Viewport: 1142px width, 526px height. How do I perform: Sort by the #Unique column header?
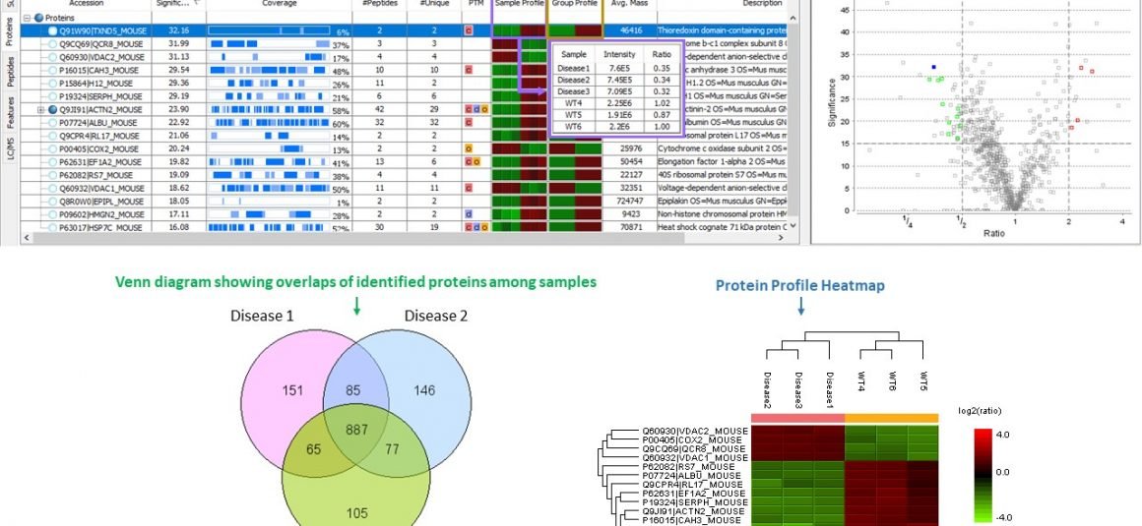(434, 4)
